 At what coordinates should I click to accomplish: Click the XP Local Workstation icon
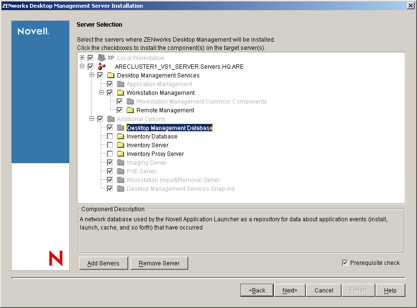point(102,57)
